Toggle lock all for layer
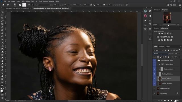The width and height of the screenshot is (182, 102). [168, 57]
